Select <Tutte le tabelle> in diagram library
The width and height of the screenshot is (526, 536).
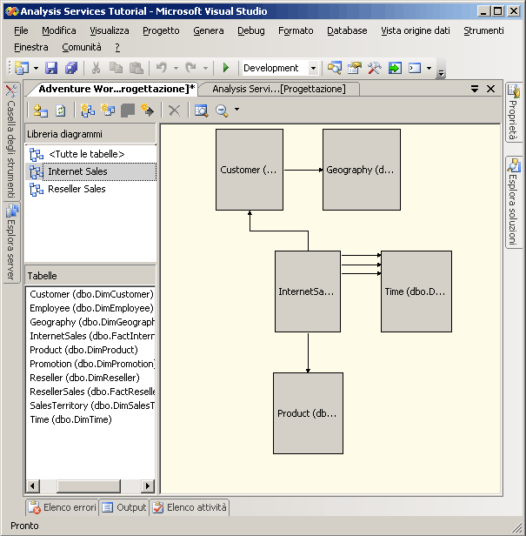(86, 154)
